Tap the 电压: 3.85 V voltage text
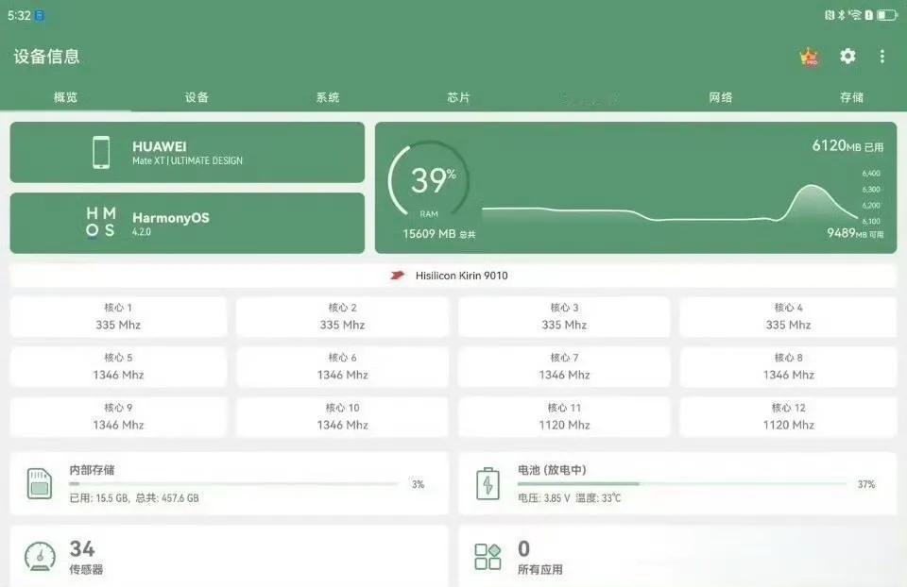This screenshot has height=587, width=907. [x=544, y=498]
